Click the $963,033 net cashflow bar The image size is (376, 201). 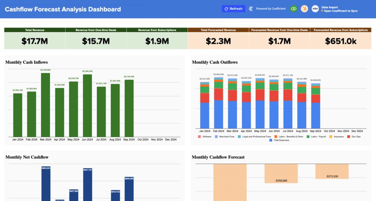pos(46,184)
